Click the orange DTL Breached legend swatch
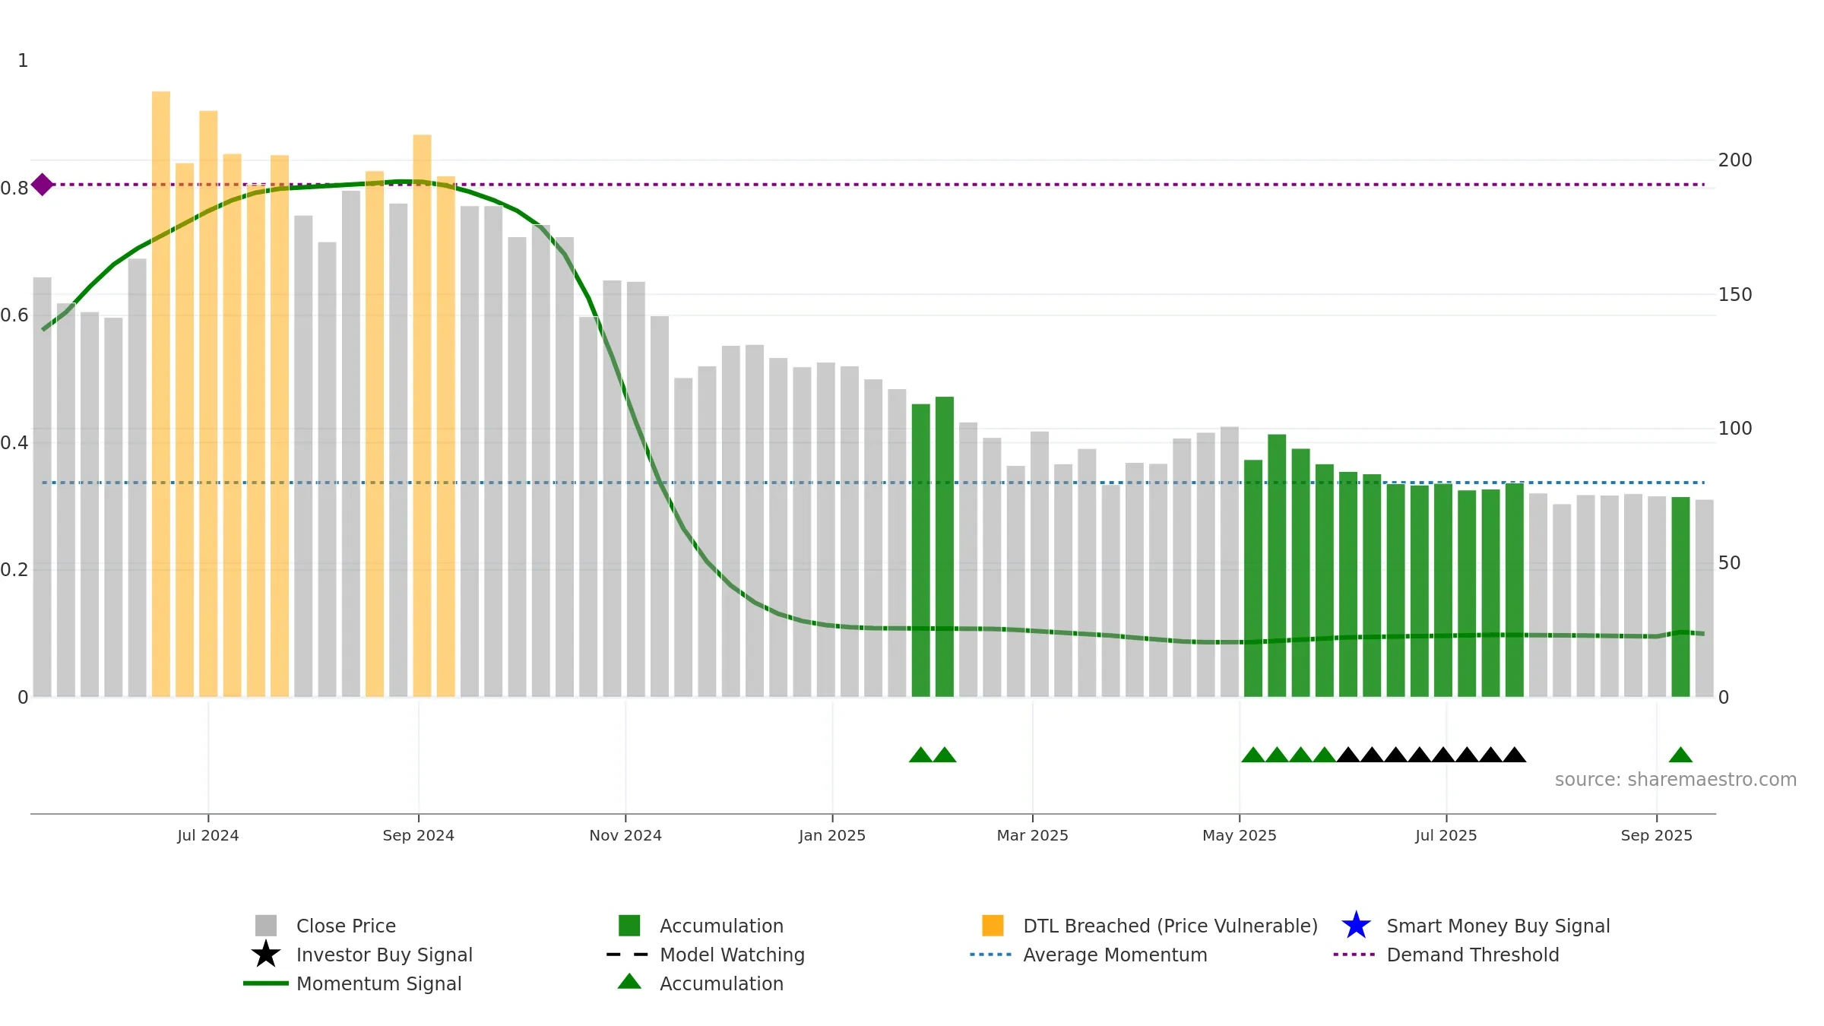This screenshot has width=1824, height=1026. (993, 926)
